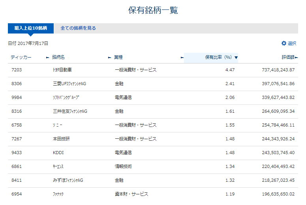
Task: Click the KDDI stock name
Action: 58,153
